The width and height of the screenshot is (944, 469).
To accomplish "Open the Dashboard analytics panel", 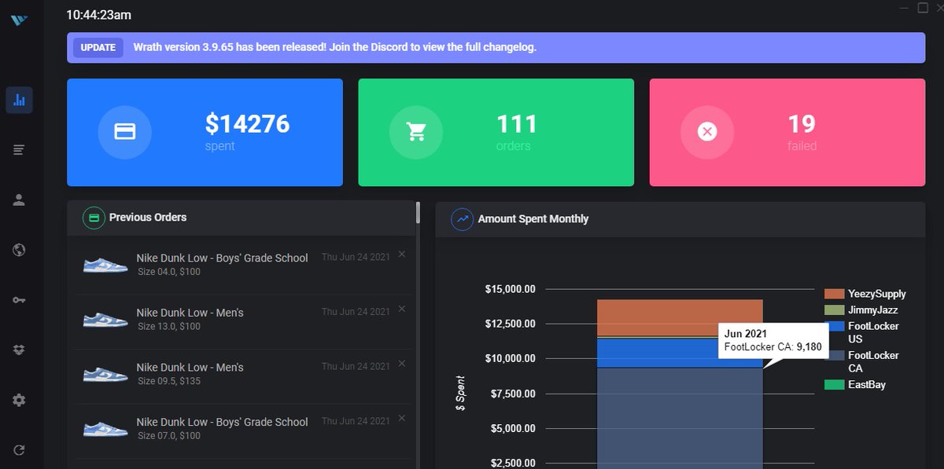I will click(x=19, y=100).
